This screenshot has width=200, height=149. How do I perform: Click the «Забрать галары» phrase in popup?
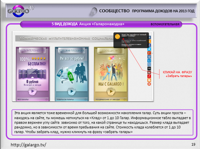(x=128, y=39)
